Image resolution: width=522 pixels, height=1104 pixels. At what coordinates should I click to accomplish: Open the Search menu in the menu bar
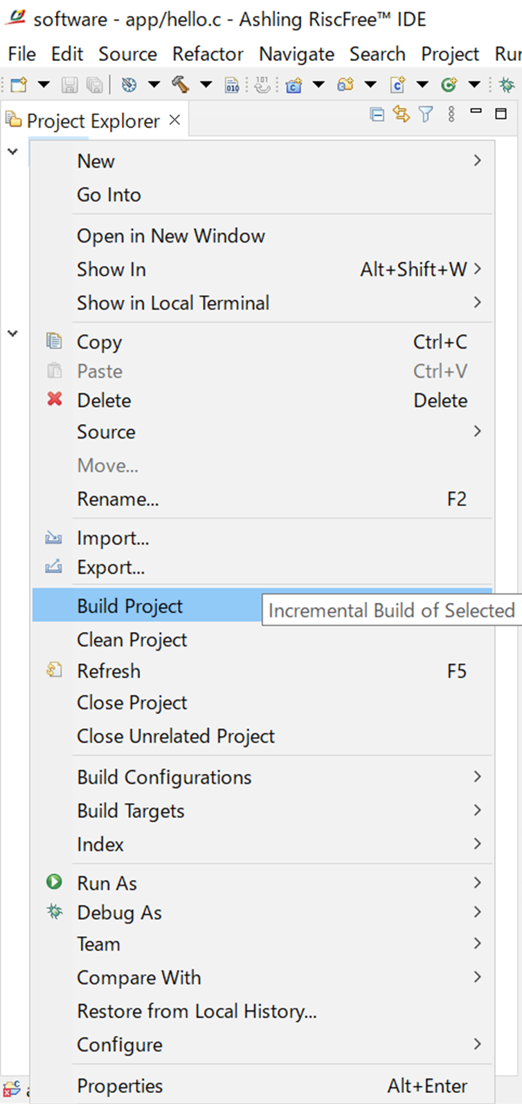tap(377, 54)
